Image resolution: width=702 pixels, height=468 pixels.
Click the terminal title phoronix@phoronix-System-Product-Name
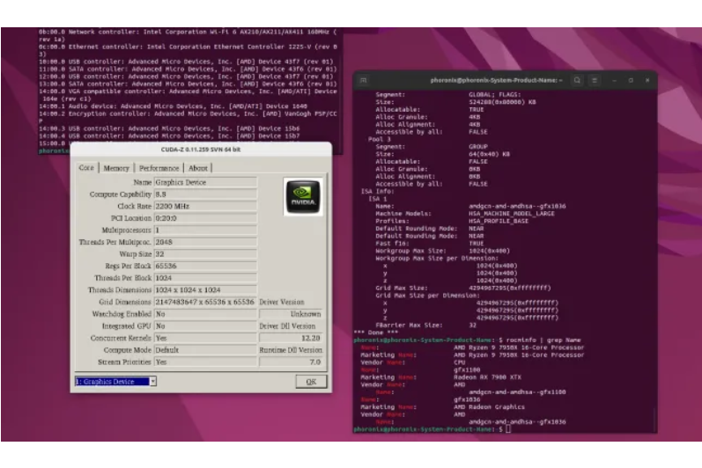(x=496, y=80)
